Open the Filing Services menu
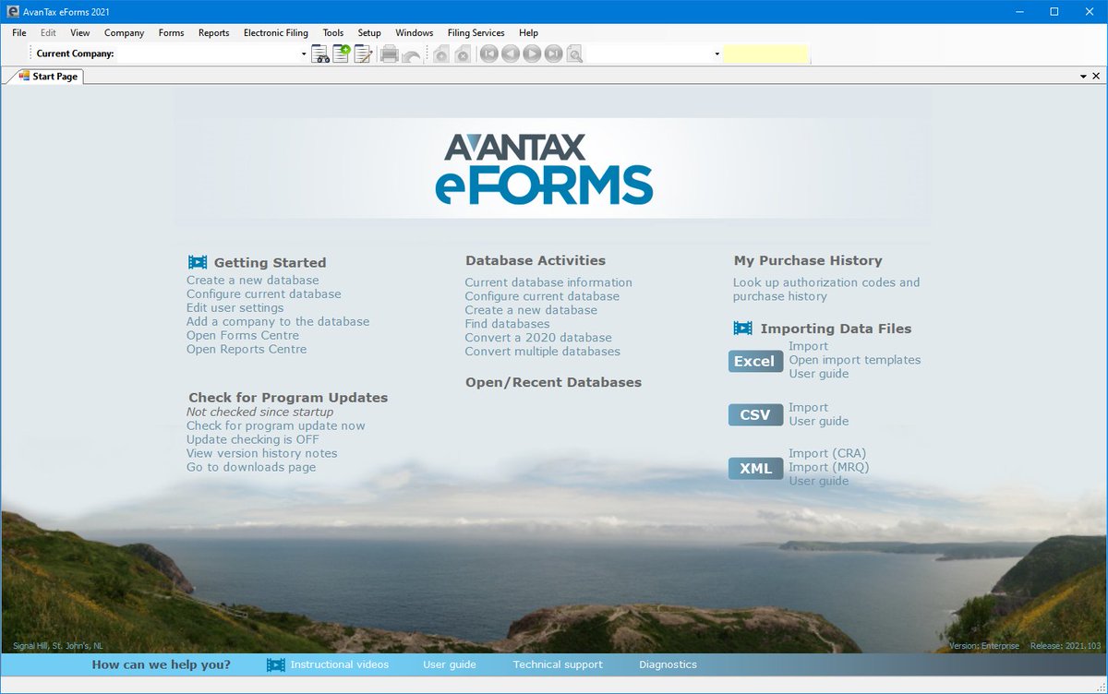 click(x=476, y=32)
